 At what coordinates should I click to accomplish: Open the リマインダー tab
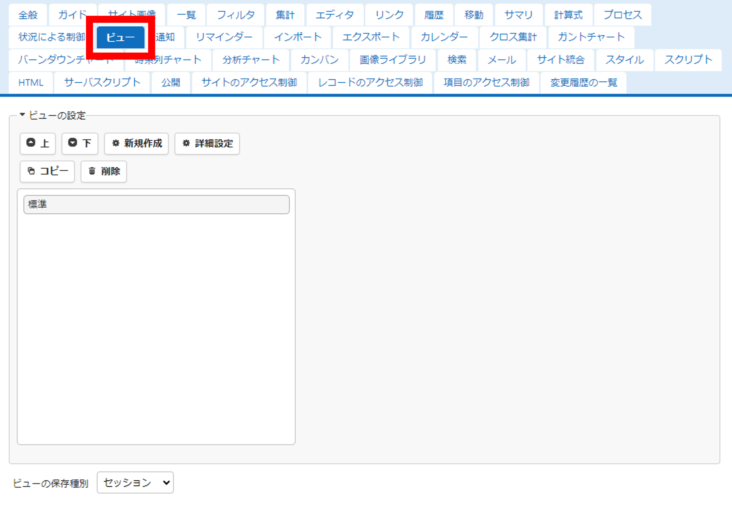[224, 37]
